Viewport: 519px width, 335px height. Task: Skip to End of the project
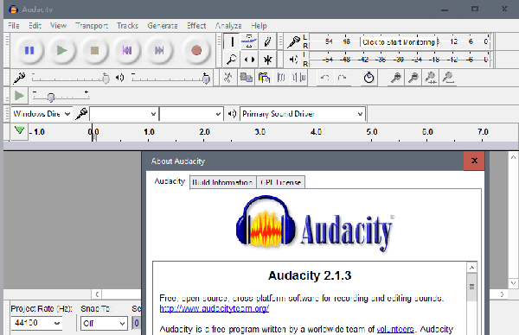click(x=159, y=50)
